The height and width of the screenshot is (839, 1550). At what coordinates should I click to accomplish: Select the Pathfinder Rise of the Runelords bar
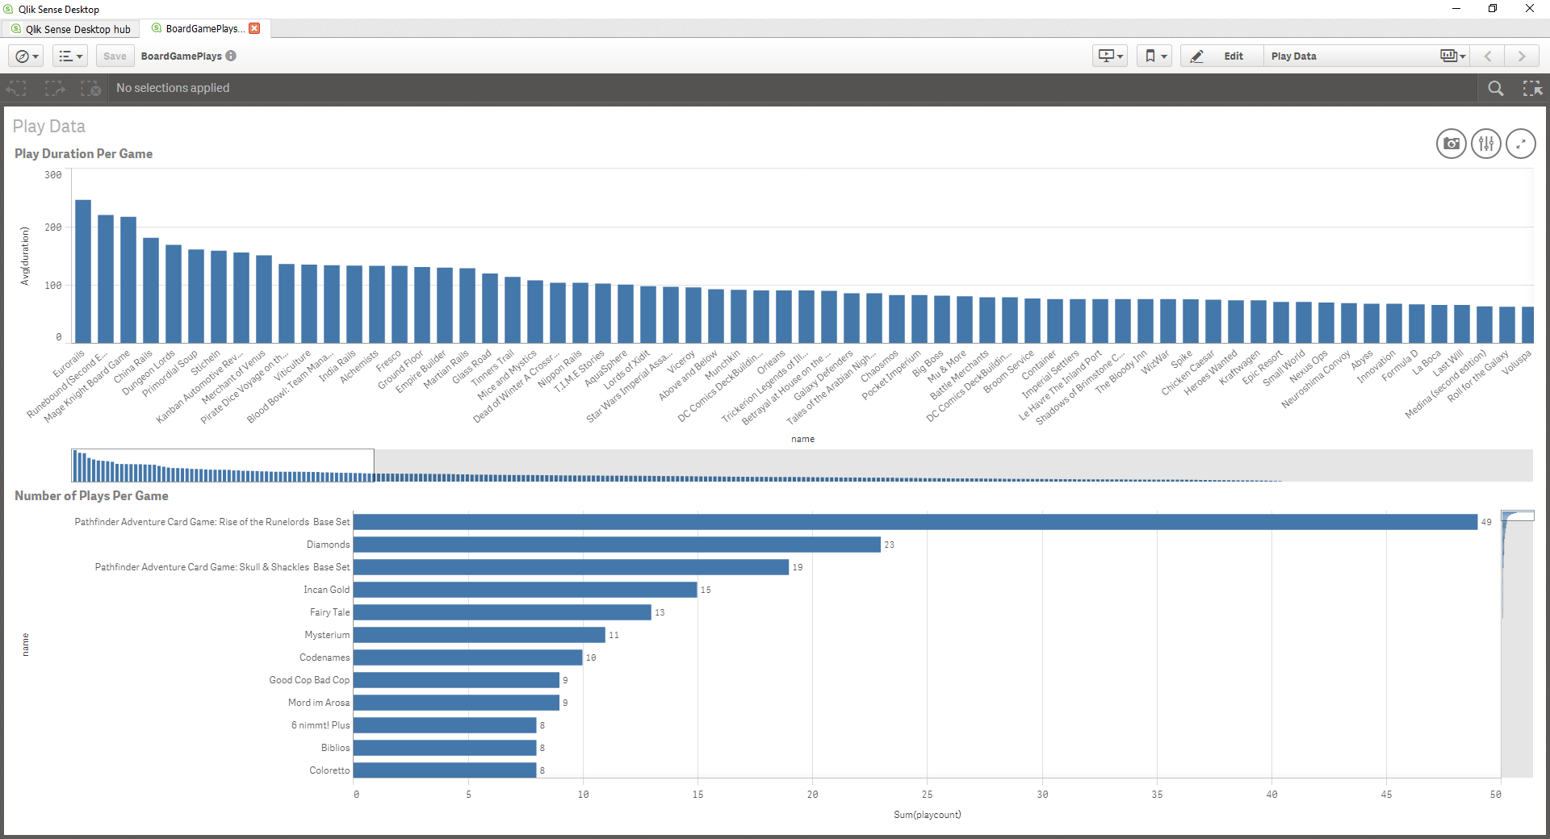click(915, 522)
